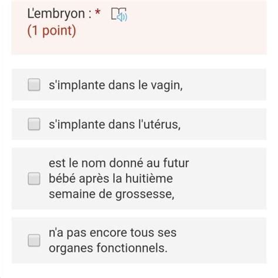Click the empty area right of the utérus option
This screenshot has width=278, height=278.
224,124
